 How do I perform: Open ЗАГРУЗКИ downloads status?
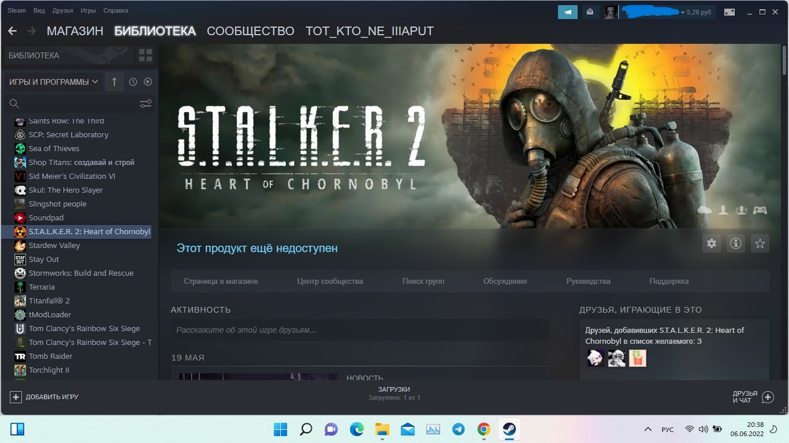(394, 393)
